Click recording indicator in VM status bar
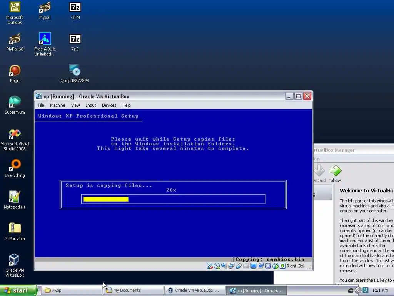Screen dimensions: 394x296 [x=260, y=266]
